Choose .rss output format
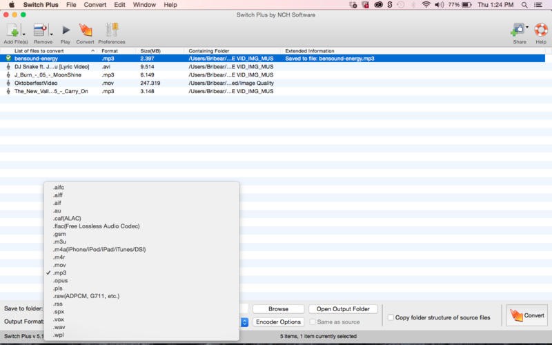 pos(141,304)
